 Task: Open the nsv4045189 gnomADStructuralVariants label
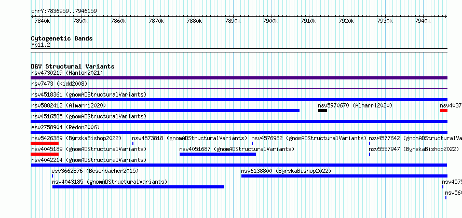coord(89,149)
